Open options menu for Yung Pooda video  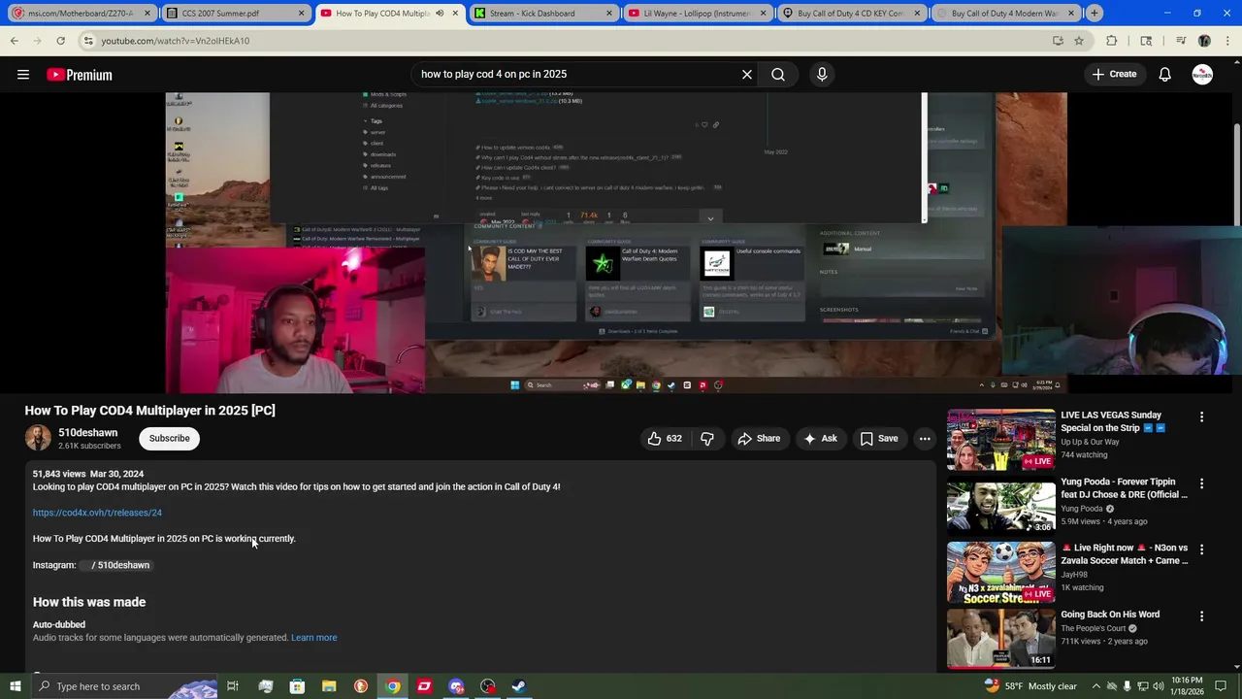[x=1201, y=483]
